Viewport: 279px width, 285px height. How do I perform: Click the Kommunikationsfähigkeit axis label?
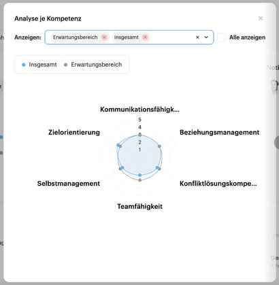pos(139,110)
